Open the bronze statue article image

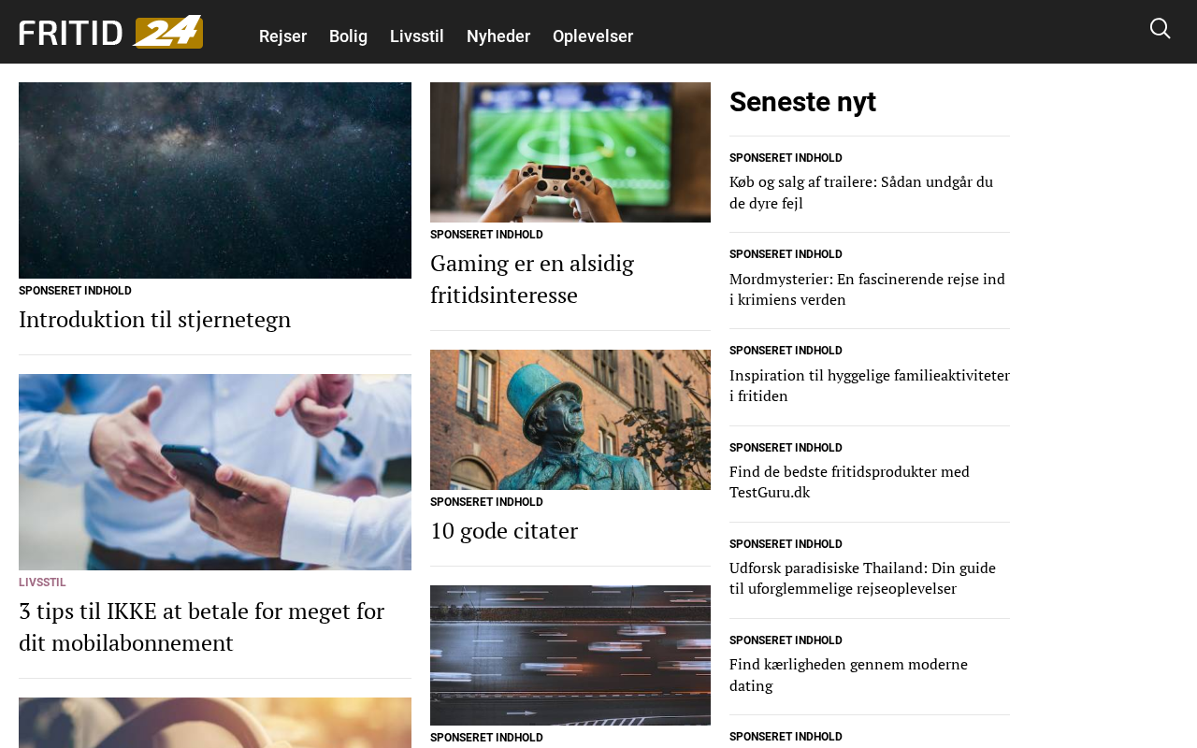[570, 420]
